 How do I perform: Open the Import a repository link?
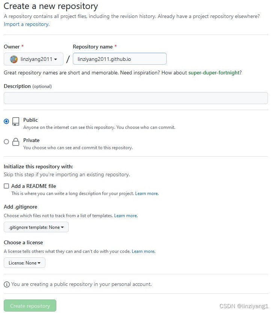pos(26,24)
